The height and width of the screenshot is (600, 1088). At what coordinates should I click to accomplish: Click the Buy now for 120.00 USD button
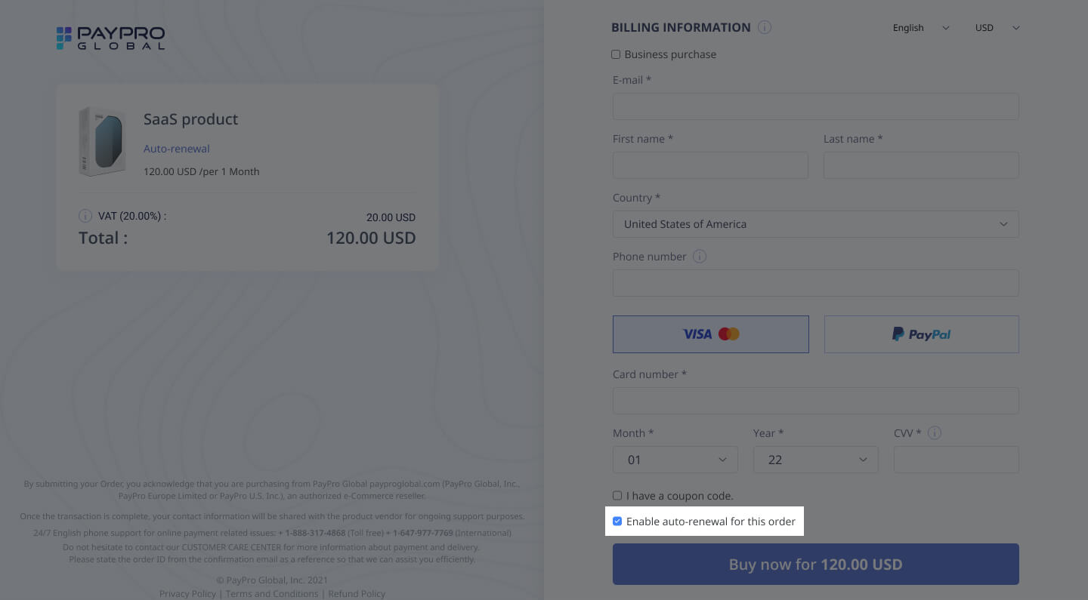[815, 564]
